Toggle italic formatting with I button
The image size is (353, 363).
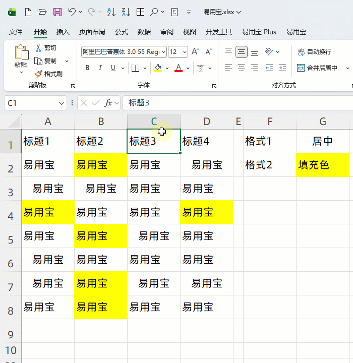(100, 68)
